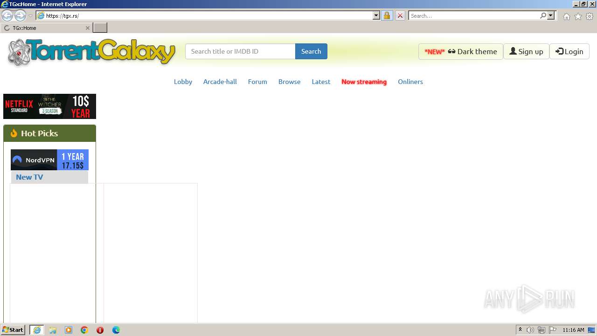
Task: Show hidden system tray icons
Action: tap(520, 330)
